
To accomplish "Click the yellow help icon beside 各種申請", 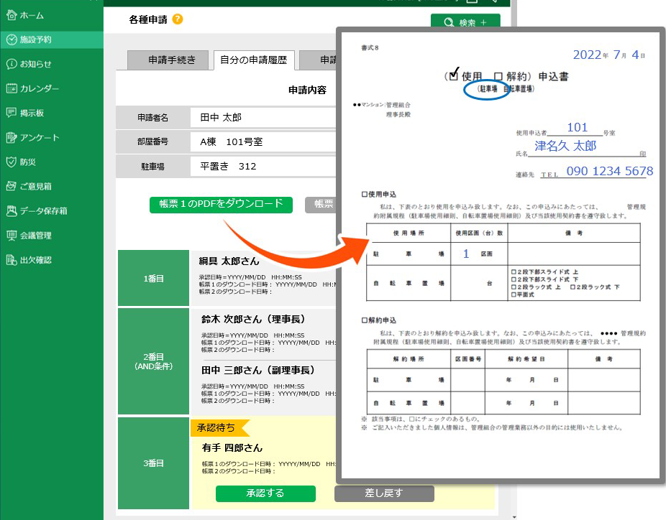I will (178, 19).
